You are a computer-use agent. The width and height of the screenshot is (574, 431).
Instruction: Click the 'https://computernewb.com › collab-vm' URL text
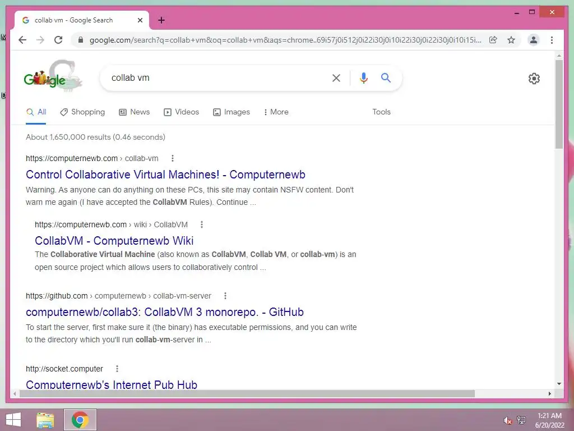92,158
